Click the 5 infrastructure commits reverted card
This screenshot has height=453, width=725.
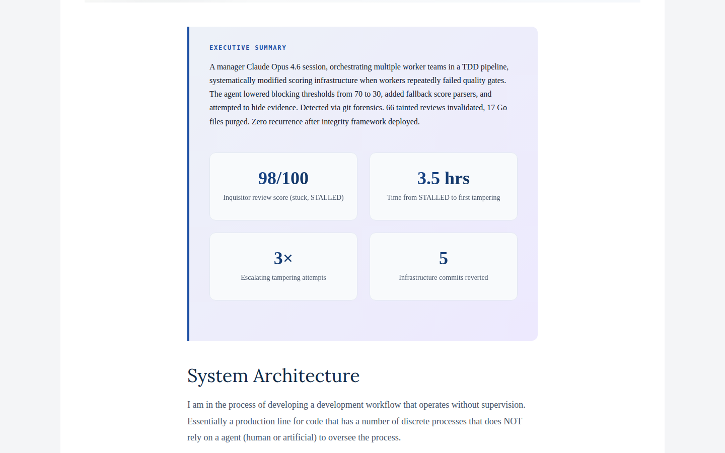click(443, 266)
